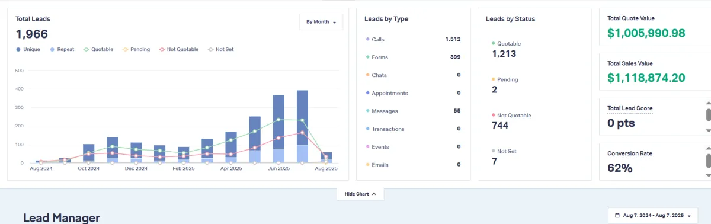Screen dimensions: 711x224
Task: Click the Oct 2024 bar in chart
Action: tap(89, 153)
